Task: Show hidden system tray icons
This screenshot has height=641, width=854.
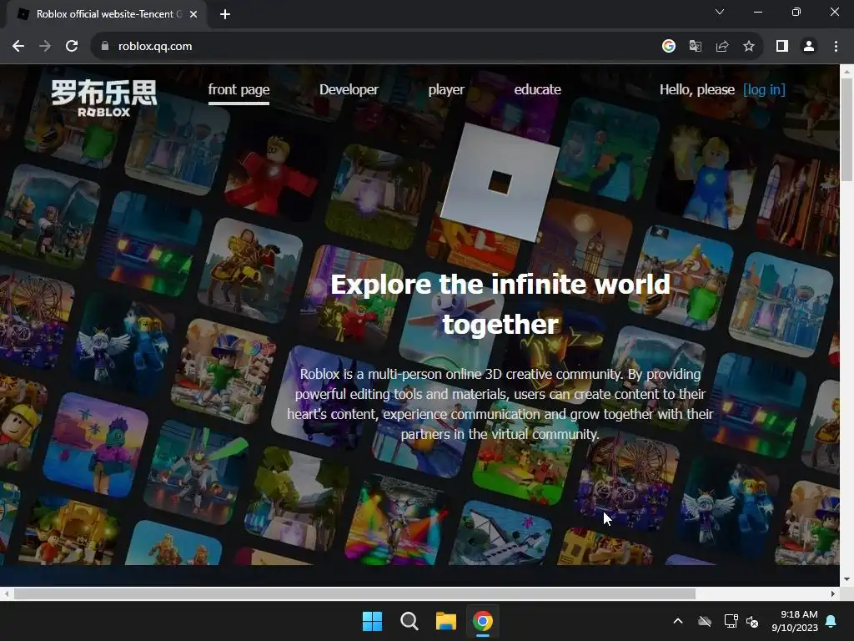Action: pyautogui.click(x=678, y=621)
